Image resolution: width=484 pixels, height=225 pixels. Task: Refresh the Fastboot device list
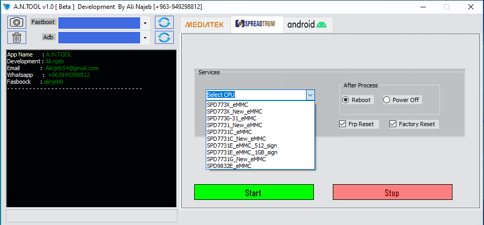click(x=164, y=22)
